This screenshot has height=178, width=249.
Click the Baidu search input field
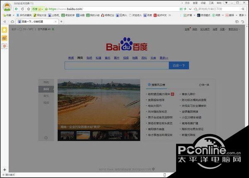tap(116, 65)
